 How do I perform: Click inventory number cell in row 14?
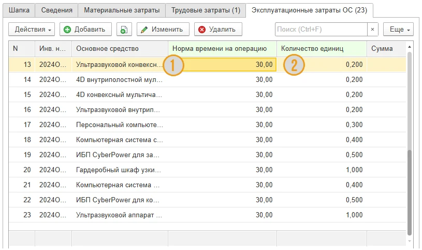(x=53, y=79)
